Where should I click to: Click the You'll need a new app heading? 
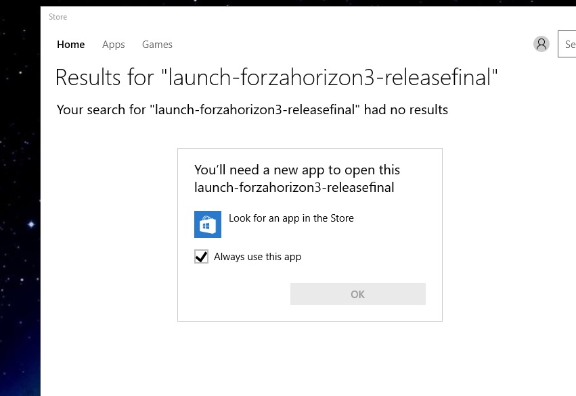point(297,170)
